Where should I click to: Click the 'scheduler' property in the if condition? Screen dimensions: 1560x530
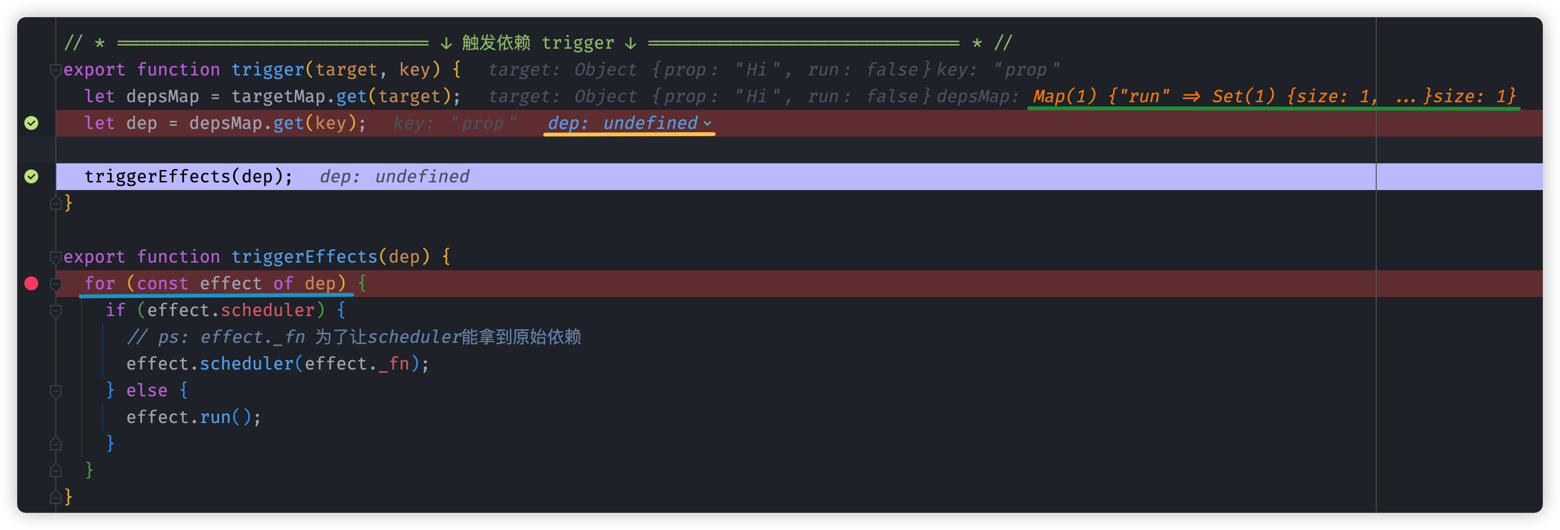tap(268, 310)
